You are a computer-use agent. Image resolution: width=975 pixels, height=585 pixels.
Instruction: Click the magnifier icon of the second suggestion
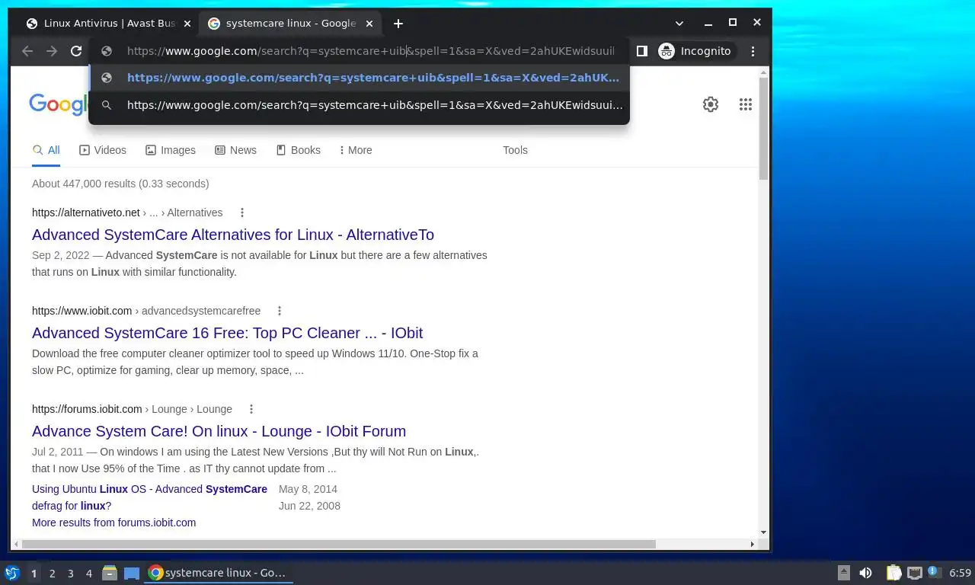[x=107, y=105]
